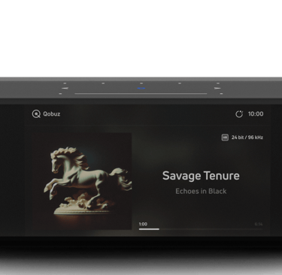282x275 pixels.
Task: Tap the 24 bit / 96 kHz quality text
Action: coord(247,137)
